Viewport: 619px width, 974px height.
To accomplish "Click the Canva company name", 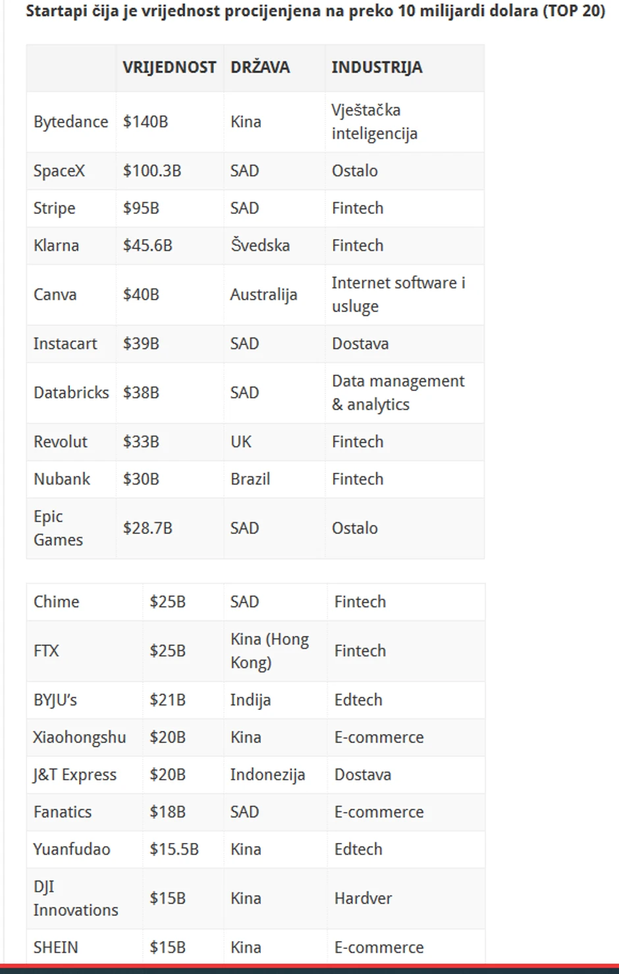I will tap(55, 294).
